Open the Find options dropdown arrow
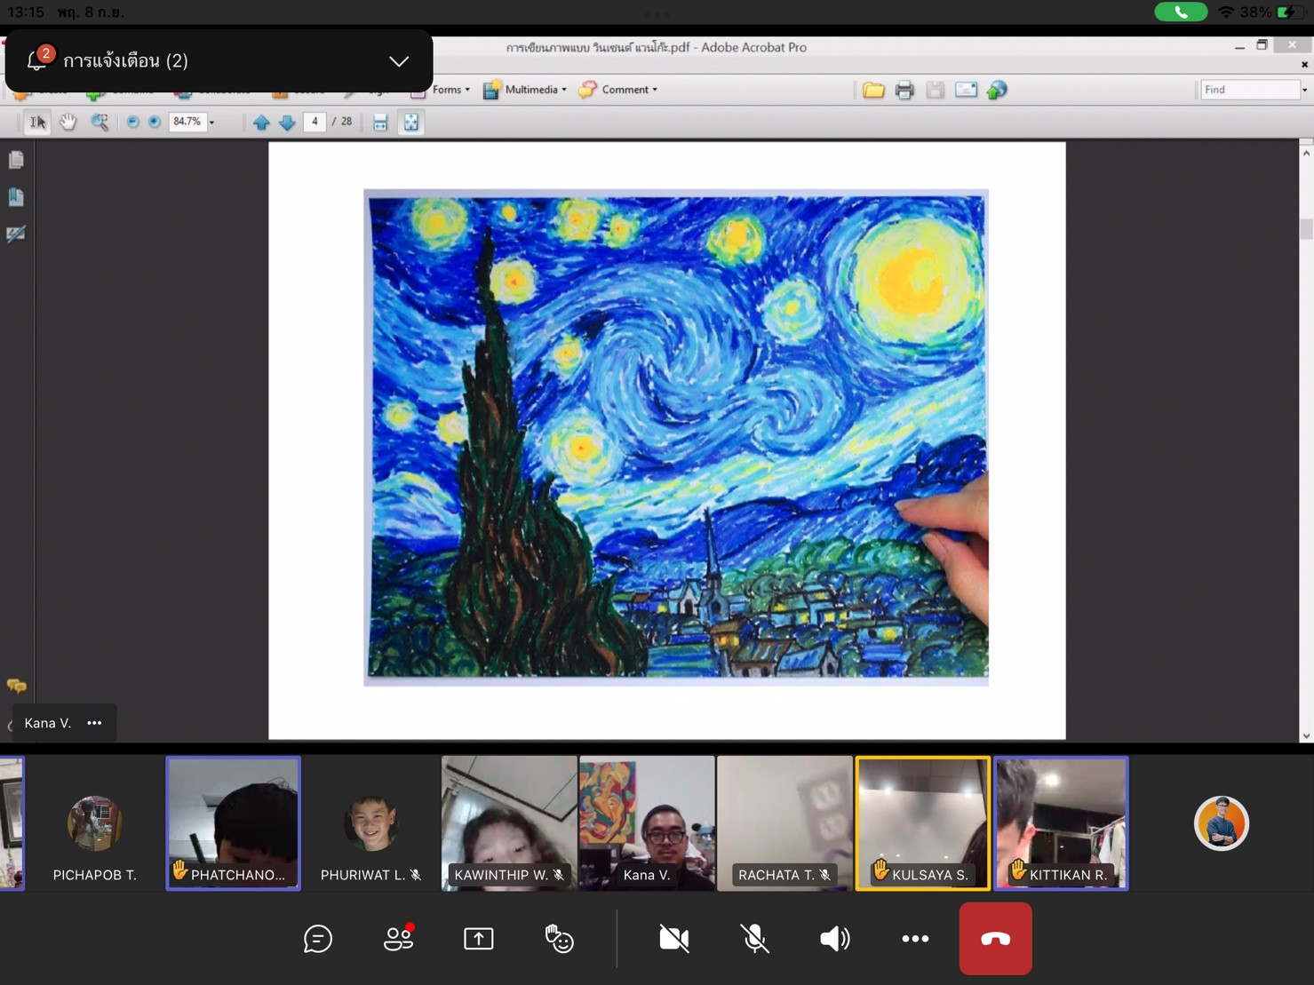 tap(1304, 90)
